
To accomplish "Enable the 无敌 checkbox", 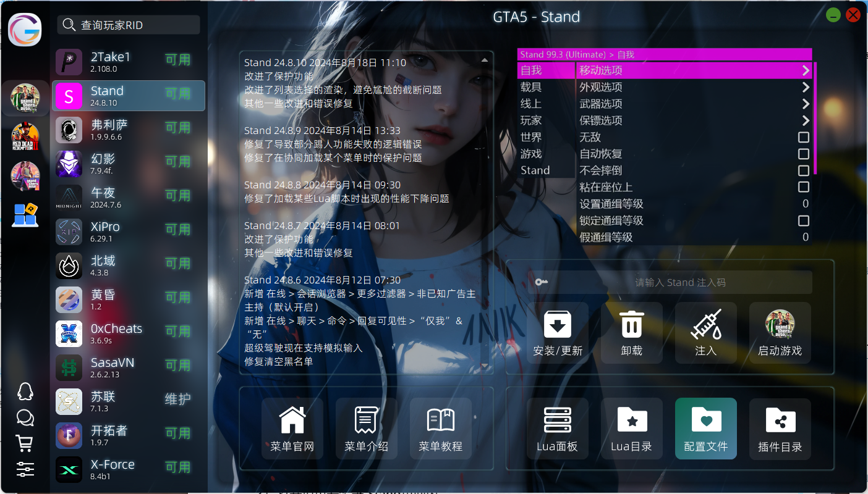I will coord(803,137).
